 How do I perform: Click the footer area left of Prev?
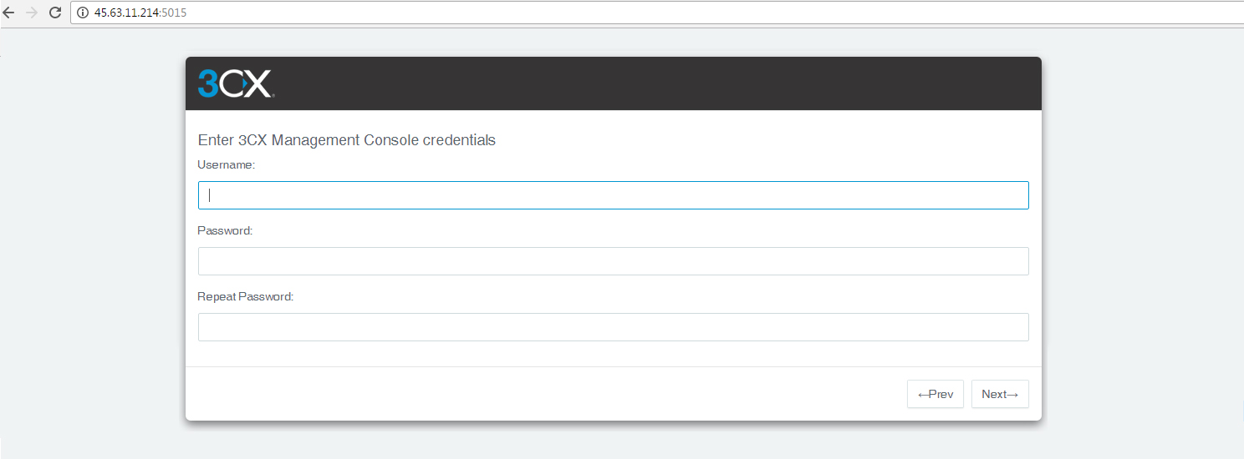click(543, 394)
